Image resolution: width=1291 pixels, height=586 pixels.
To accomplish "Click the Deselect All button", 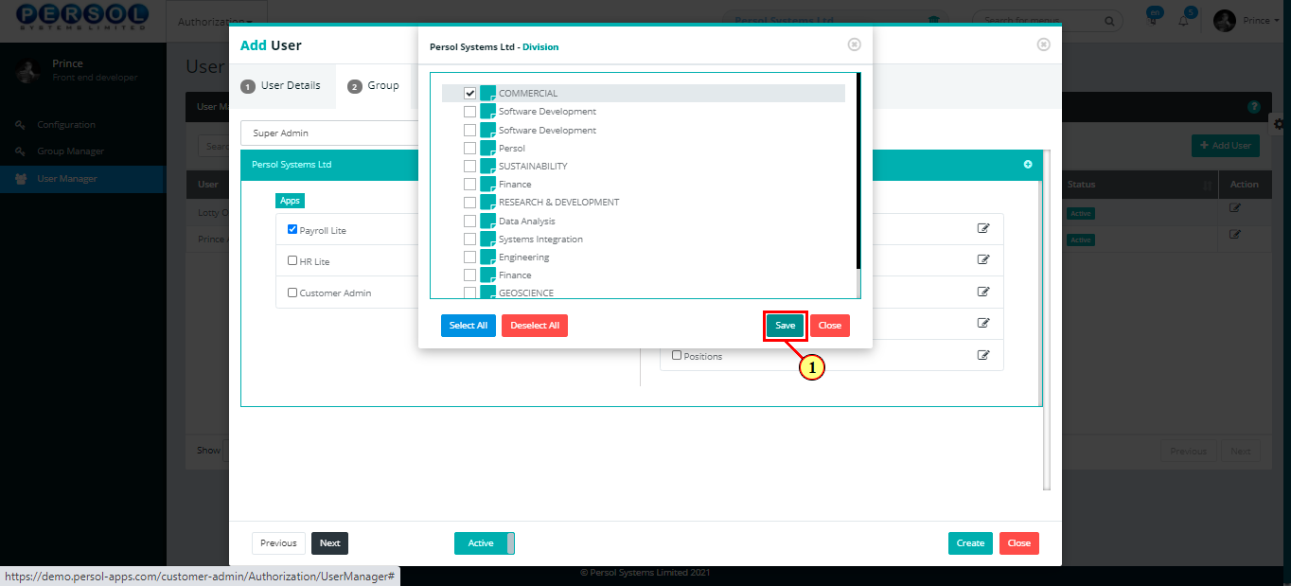I will (x=535, y=326).
